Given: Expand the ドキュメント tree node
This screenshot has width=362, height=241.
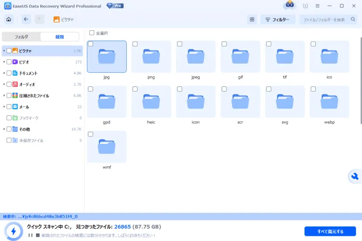Looking at the screenshot, I should pyautogui.click(x=4, y=73).
